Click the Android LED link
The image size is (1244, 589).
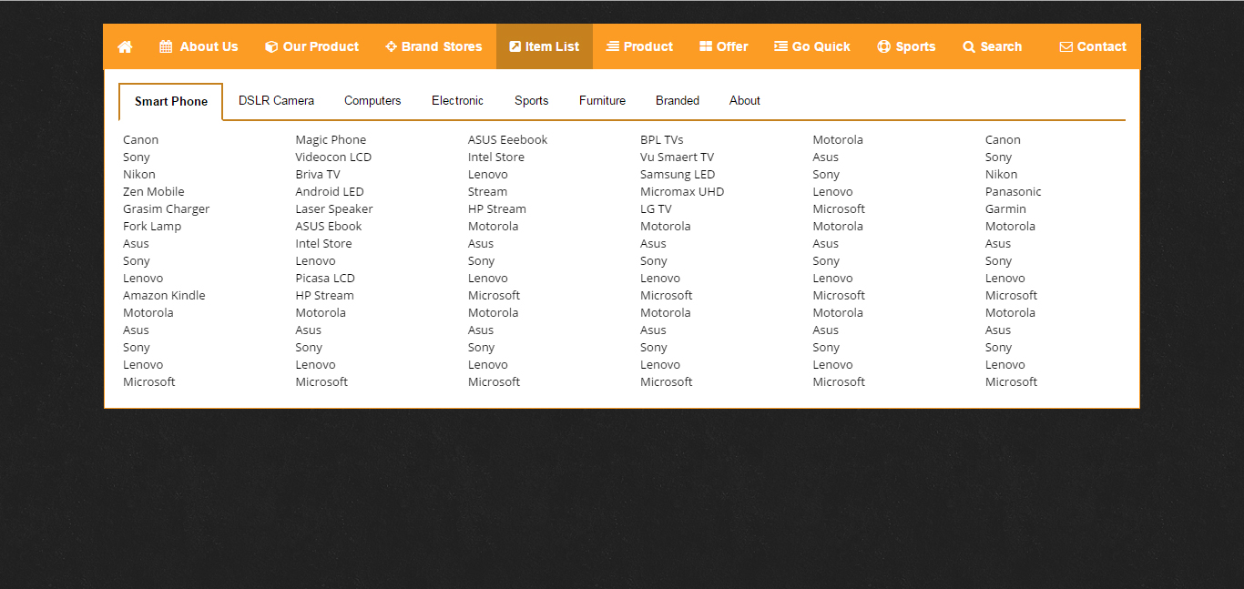(x=330, y=191)
